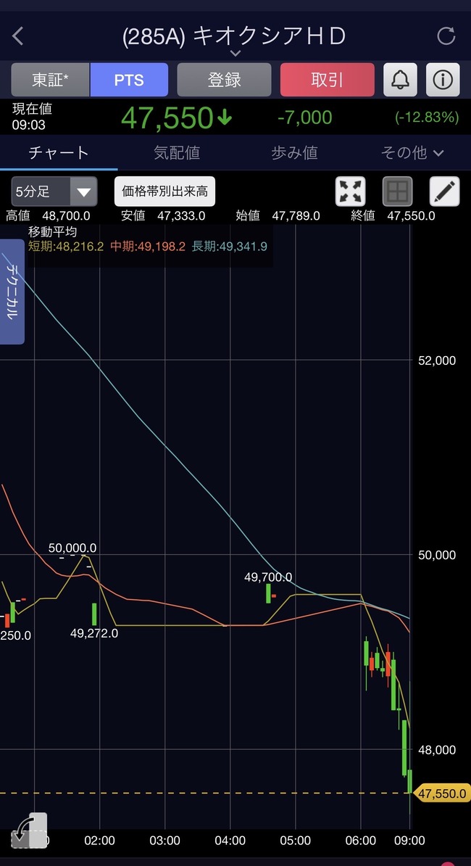The width and height of the screenshot is (471, 866).
Task: Refresh the quote with reload icon
Action: (446, 36)
